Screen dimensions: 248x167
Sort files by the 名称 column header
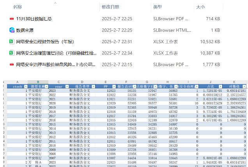pos(18,7)
